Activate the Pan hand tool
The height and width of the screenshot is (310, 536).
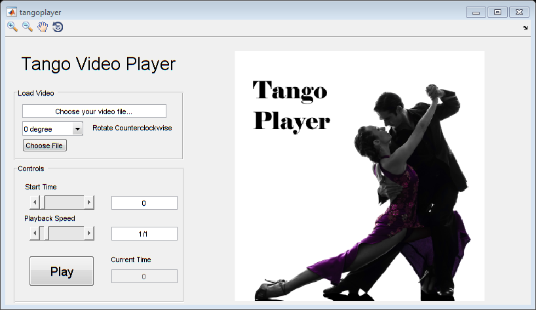pos(43,27)
